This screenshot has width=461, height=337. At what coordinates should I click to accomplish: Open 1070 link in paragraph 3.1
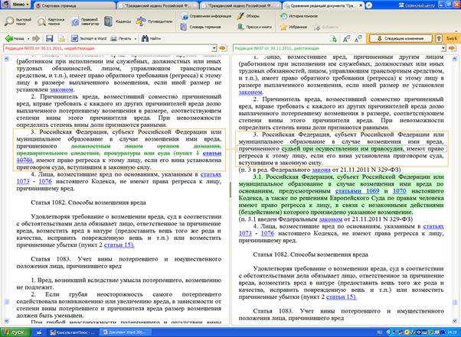(x=399, y=191)
